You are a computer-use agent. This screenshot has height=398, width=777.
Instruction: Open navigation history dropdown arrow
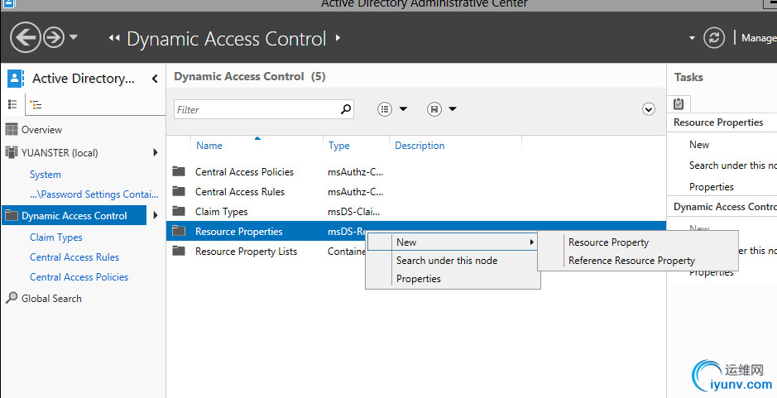pyautogui.click(x=74, y=37)
